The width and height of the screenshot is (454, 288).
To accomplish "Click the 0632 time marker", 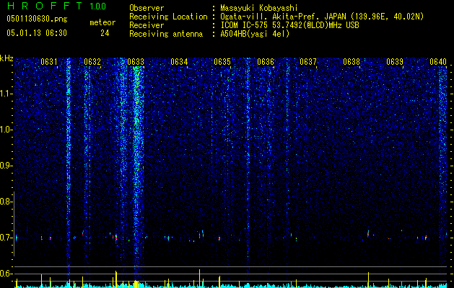I will tap(92, 62).
